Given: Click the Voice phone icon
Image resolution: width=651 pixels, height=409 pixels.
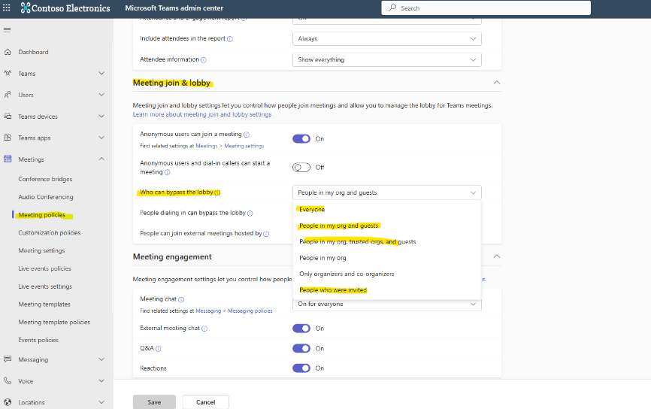Looking at the screenshot, I should [8, 380].
